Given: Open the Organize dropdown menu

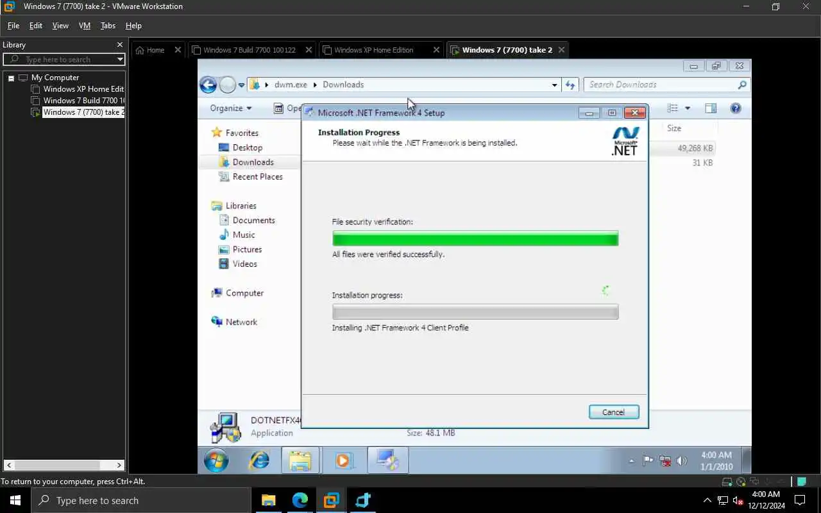Looking at the screenshot, I should coord(231,108).
